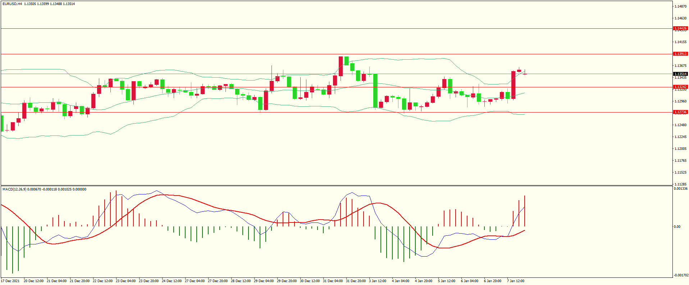This screenshot has width=689, height=285.
Task: Click the 0.00 zero level on MACD scale
Action: tap(677, 227)
